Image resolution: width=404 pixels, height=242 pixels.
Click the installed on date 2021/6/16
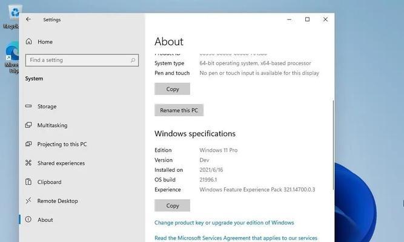[211, 170]
